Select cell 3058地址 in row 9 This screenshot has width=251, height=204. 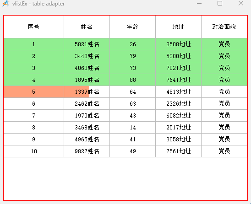(x=178, y=139)
